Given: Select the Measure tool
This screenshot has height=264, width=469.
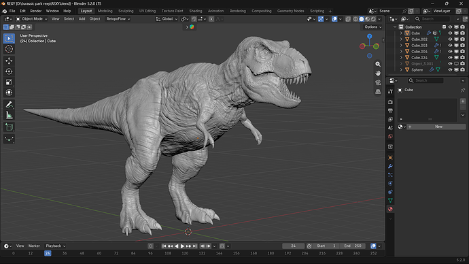Looking at the screenshot, I should (x=9, y=115).
